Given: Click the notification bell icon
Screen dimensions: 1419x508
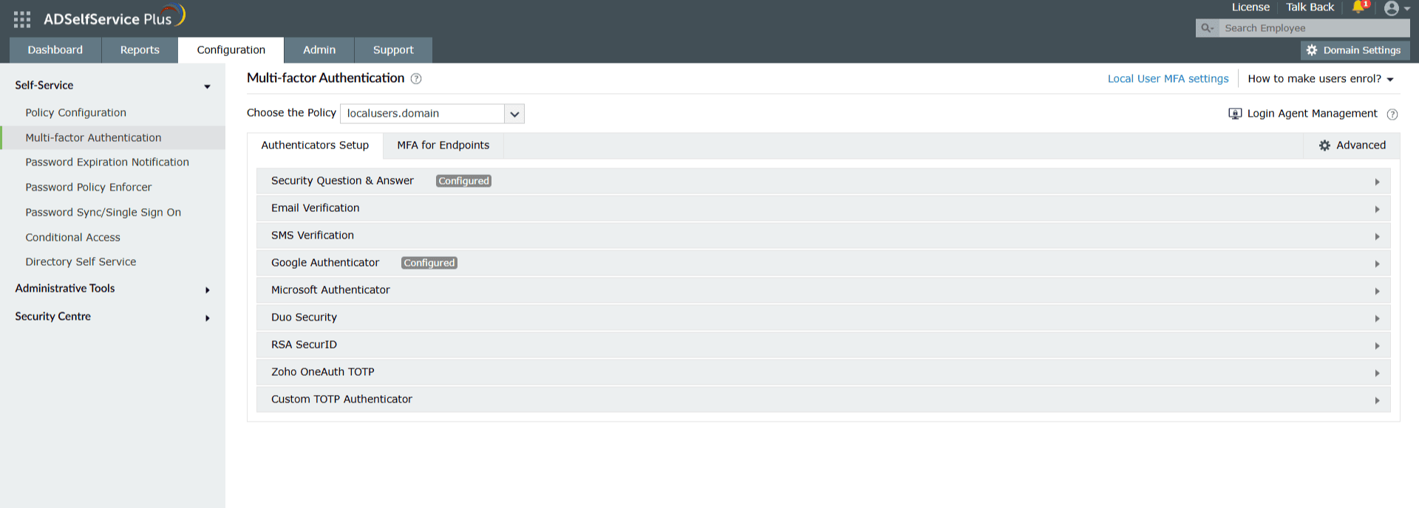Looking at the screenshot, I should (x=1358, y=7).
